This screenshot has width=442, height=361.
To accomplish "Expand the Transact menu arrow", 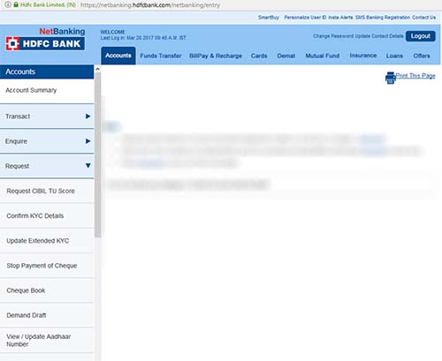I will click(x=88, y=117).
